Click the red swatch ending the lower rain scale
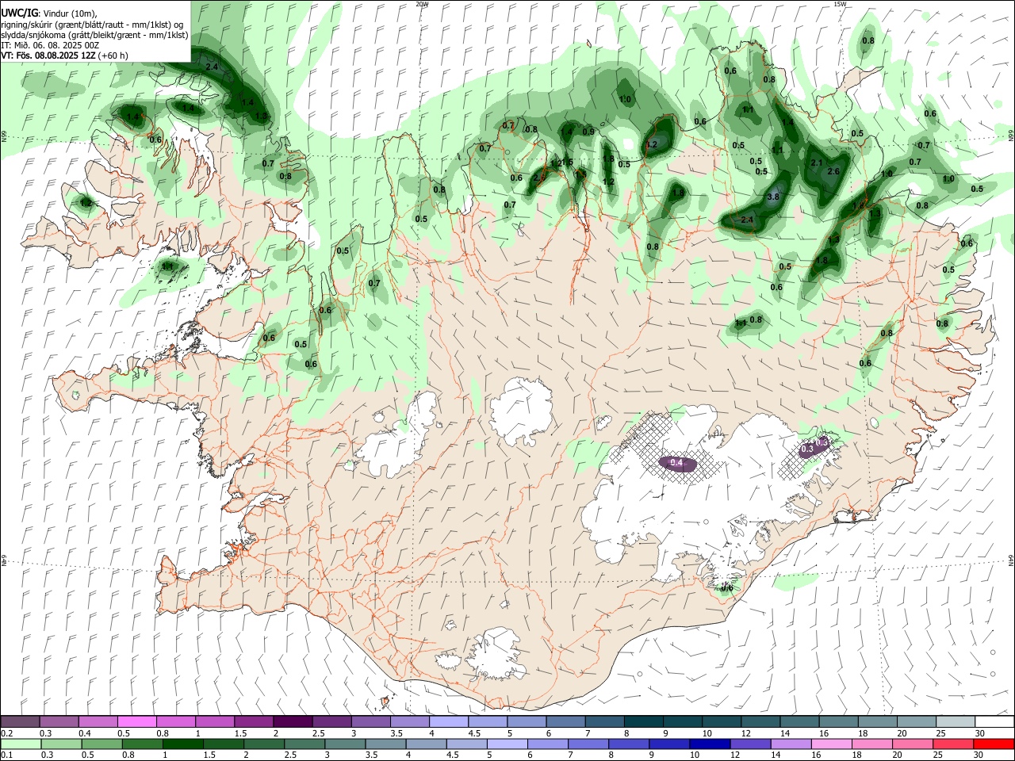1015x761 pixels. click(x=994, y=744)
